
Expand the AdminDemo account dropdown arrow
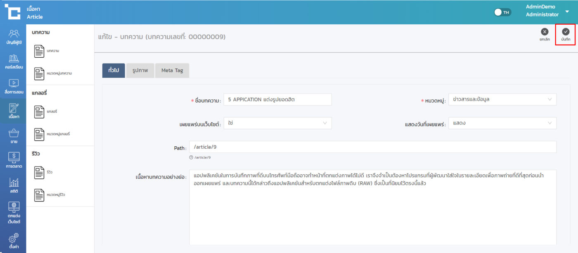click(567, 12)
